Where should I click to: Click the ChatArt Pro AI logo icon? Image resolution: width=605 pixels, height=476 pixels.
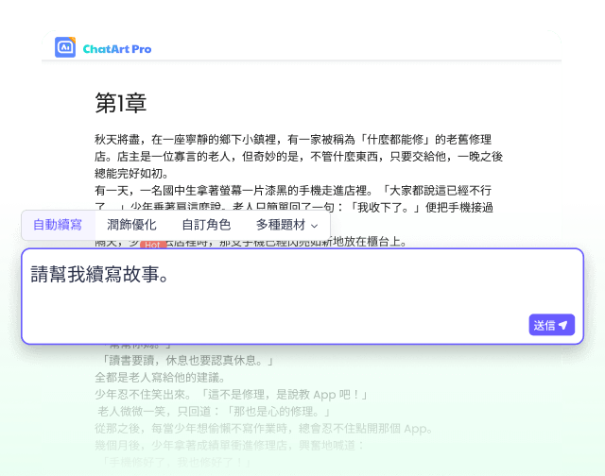(x=65, y=48)
